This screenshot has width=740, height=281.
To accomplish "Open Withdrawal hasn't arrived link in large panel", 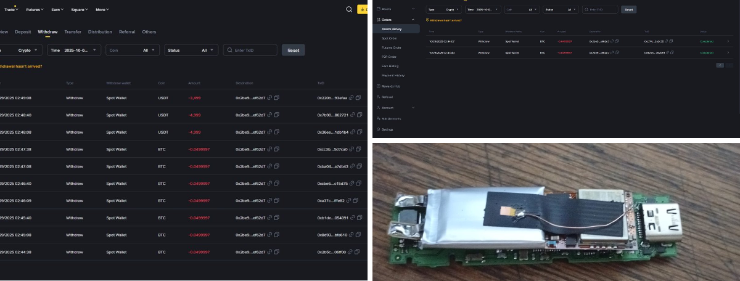I will coord(21,67).
